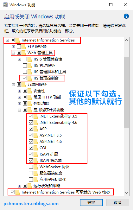Click the folder icon for IIS 管理服务
This screenshot has height=210, width=133.
click(x=29, y=66)
